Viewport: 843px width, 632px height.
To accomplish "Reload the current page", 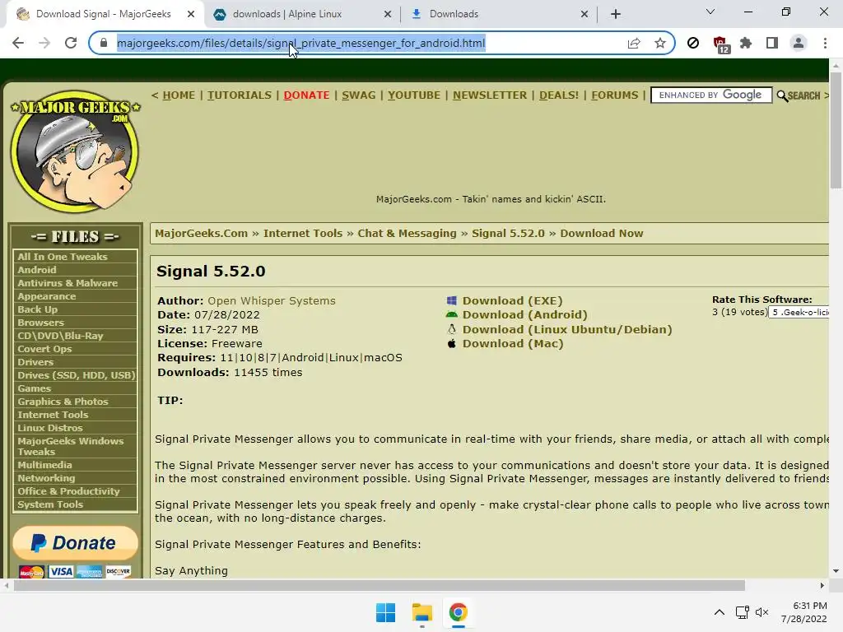I will (x=71, y=43).
